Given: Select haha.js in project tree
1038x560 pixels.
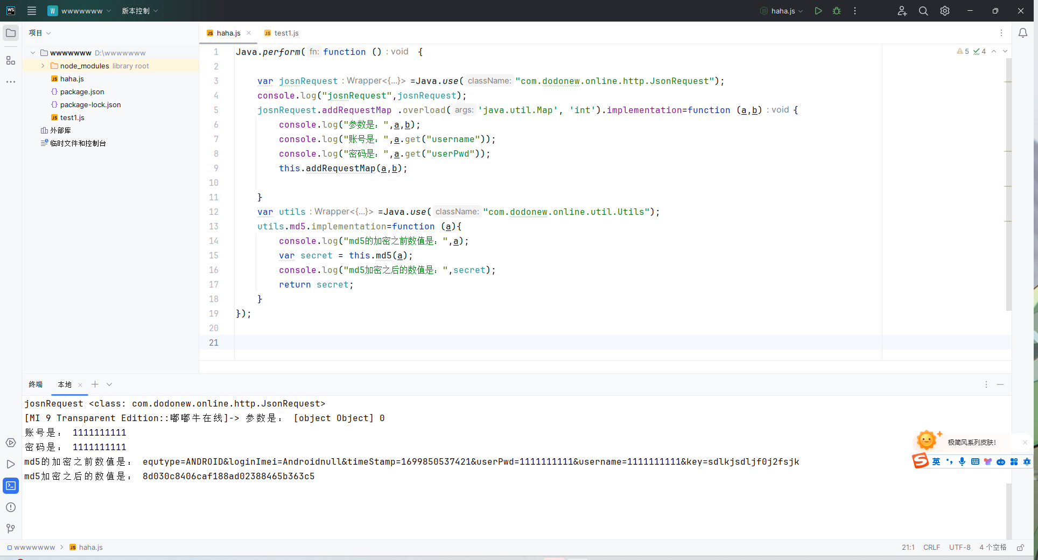Looking at the screenshot, I should coord(72,79).
